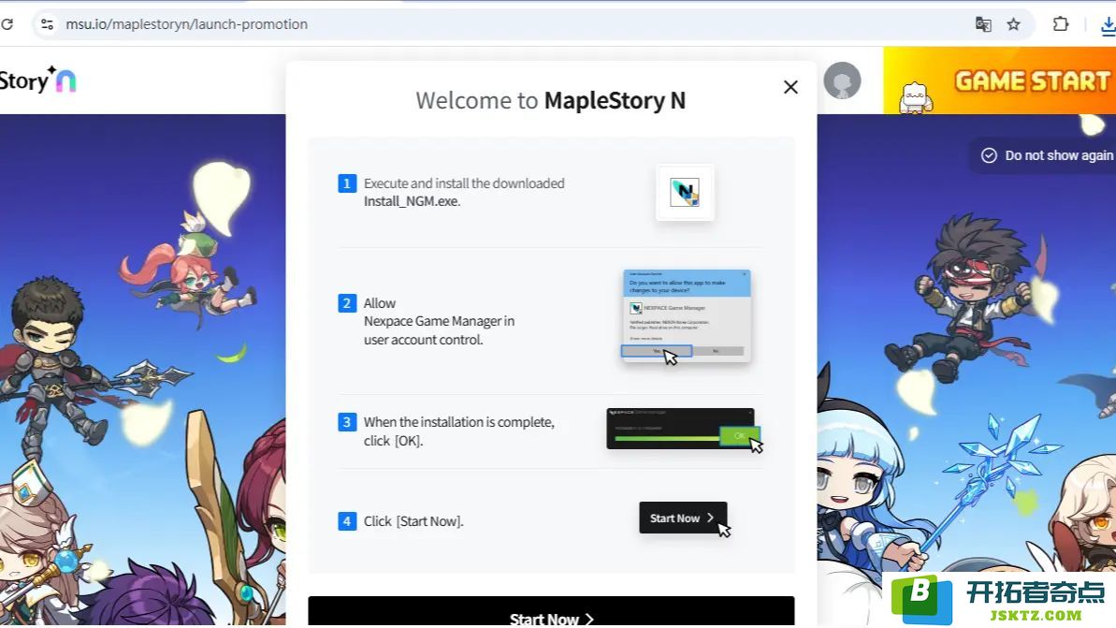Click the large black Start Now button

tap(551, 612)
